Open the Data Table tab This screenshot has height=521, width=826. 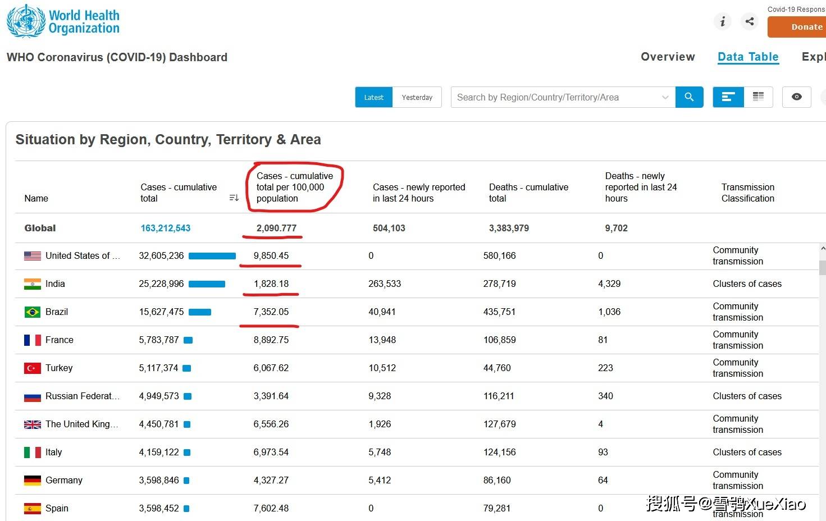coord(748,57)
